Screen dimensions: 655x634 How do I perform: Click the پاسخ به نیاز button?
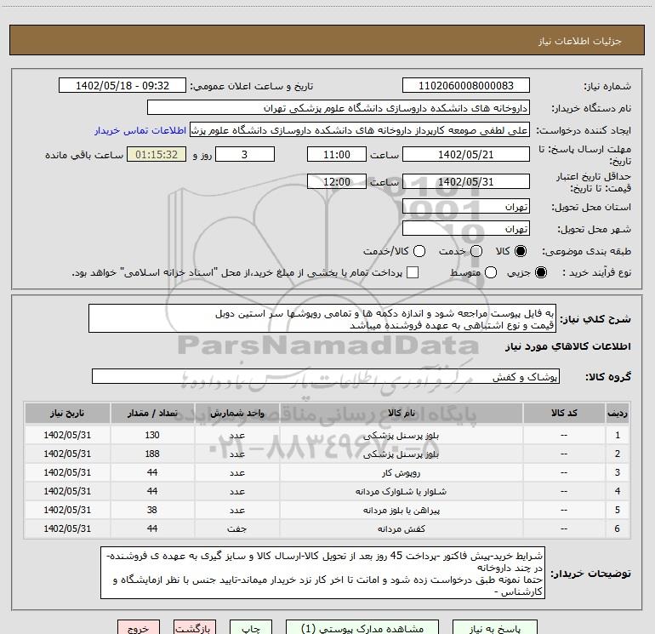(494, 628)
